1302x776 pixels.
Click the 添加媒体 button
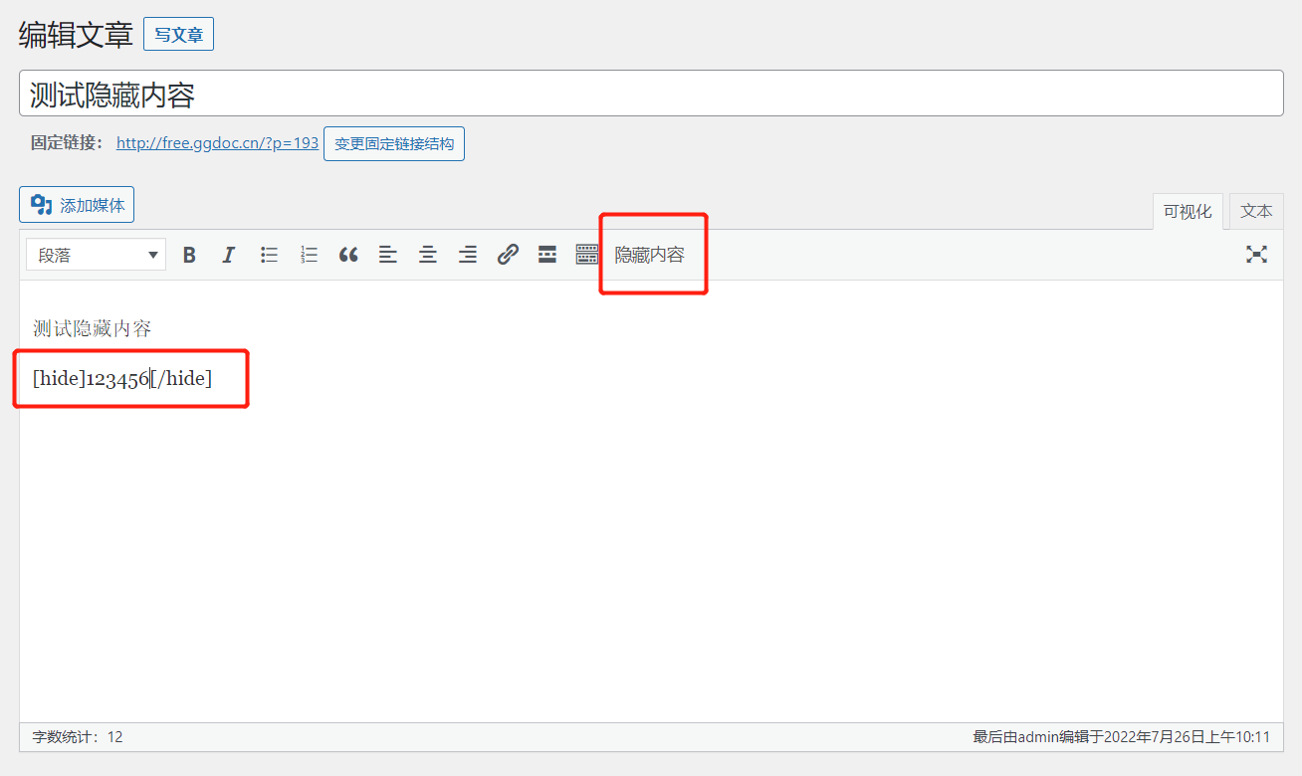pyautogui.click(x=77, y=205)
